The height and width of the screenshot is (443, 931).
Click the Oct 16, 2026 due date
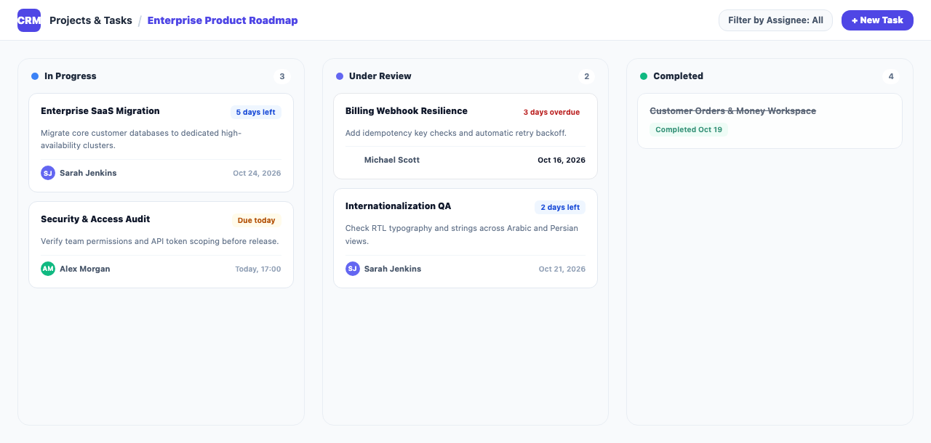coord(562,160)
